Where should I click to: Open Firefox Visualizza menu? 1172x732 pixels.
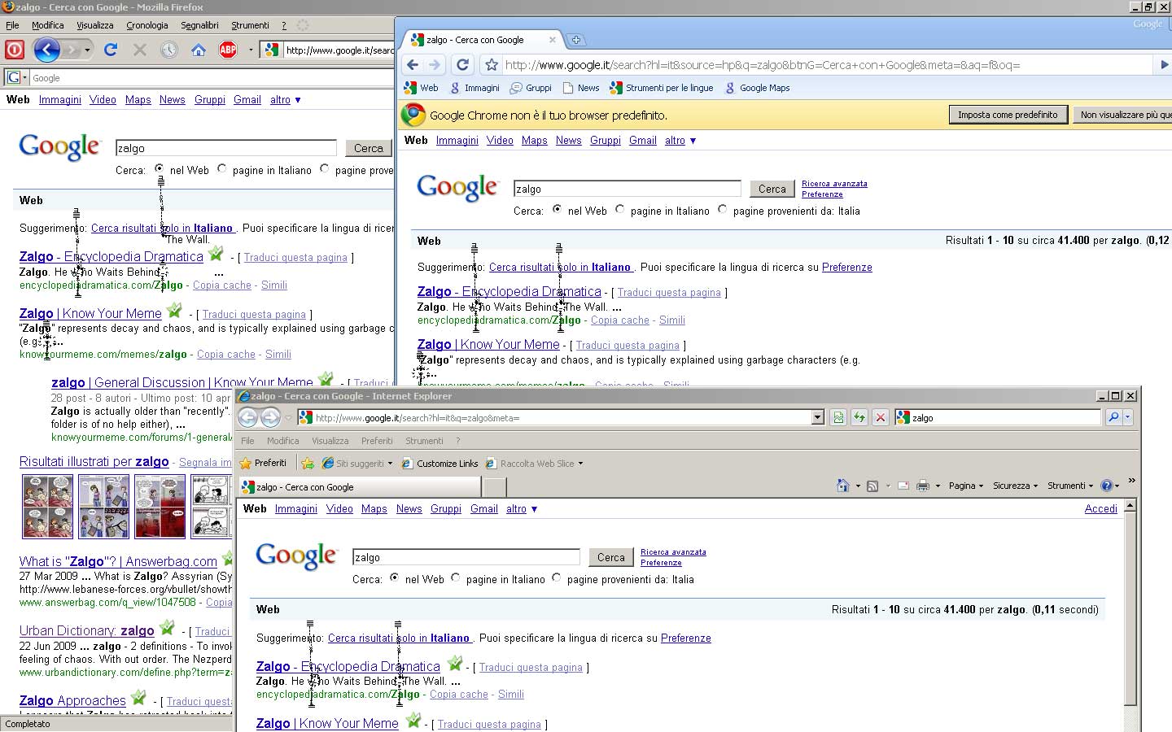pyautogui.click(x=95, y=25)
